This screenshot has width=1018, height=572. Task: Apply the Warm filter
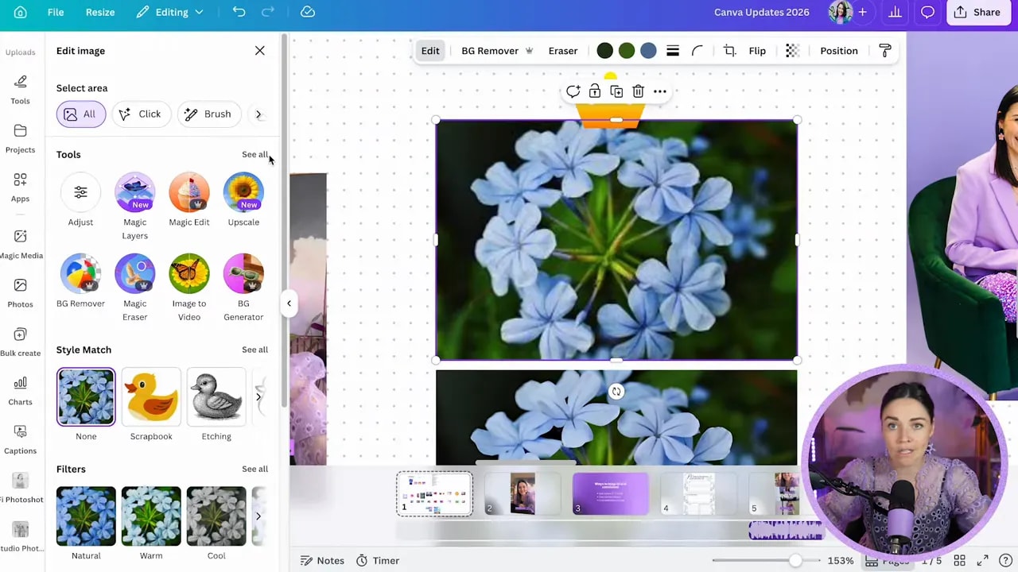(x=151, y=516)
